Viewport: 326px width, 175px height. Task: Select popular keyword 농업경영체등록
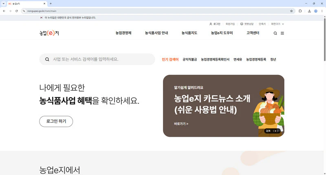[256, 59]
